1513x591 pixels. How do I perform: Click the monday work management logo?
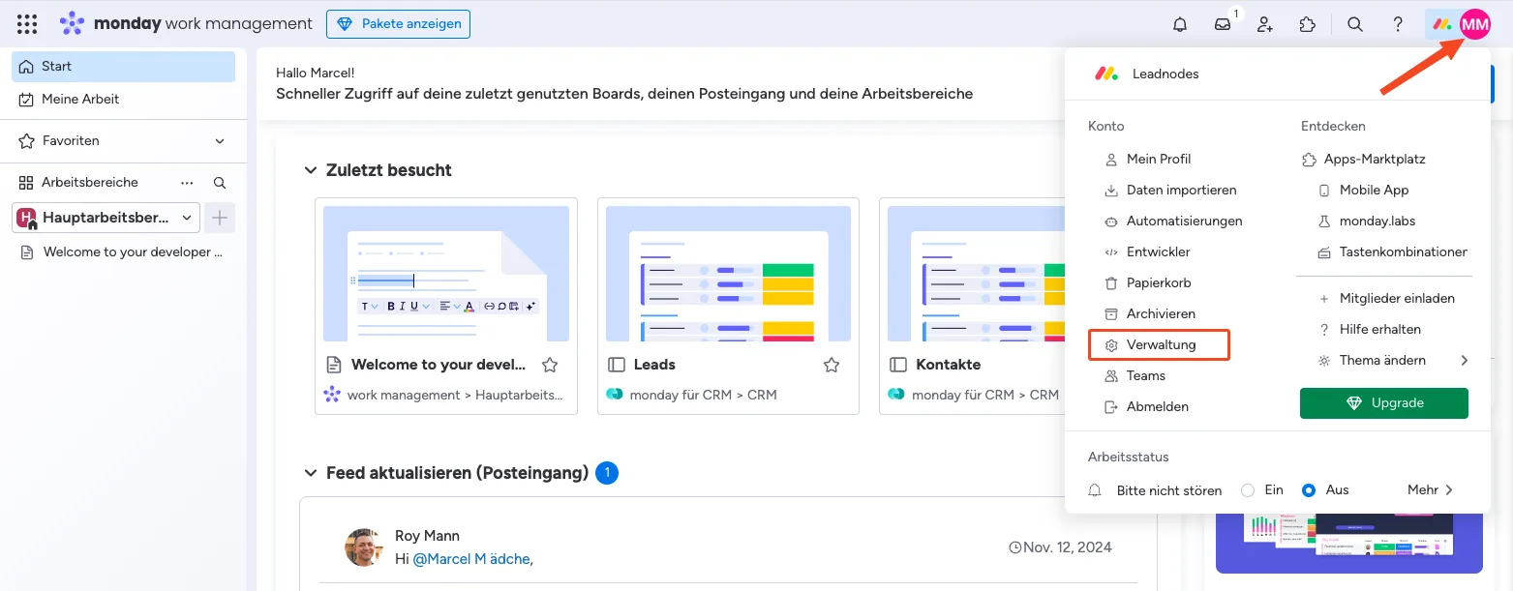coord(186,24)
